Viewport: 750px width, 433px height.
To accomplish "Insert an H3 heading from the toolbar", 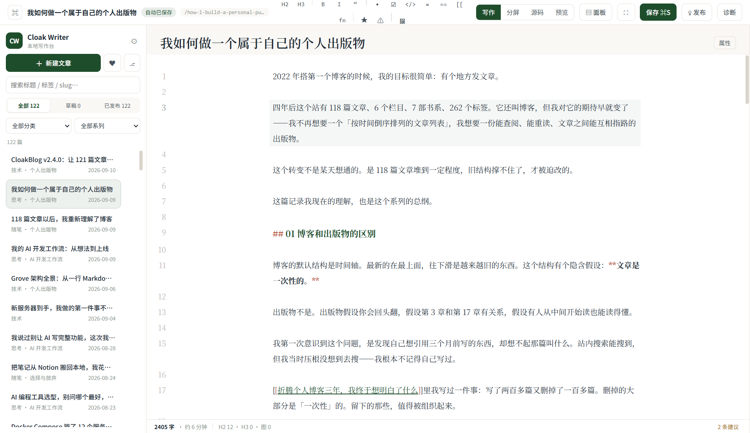I will 301,4.
